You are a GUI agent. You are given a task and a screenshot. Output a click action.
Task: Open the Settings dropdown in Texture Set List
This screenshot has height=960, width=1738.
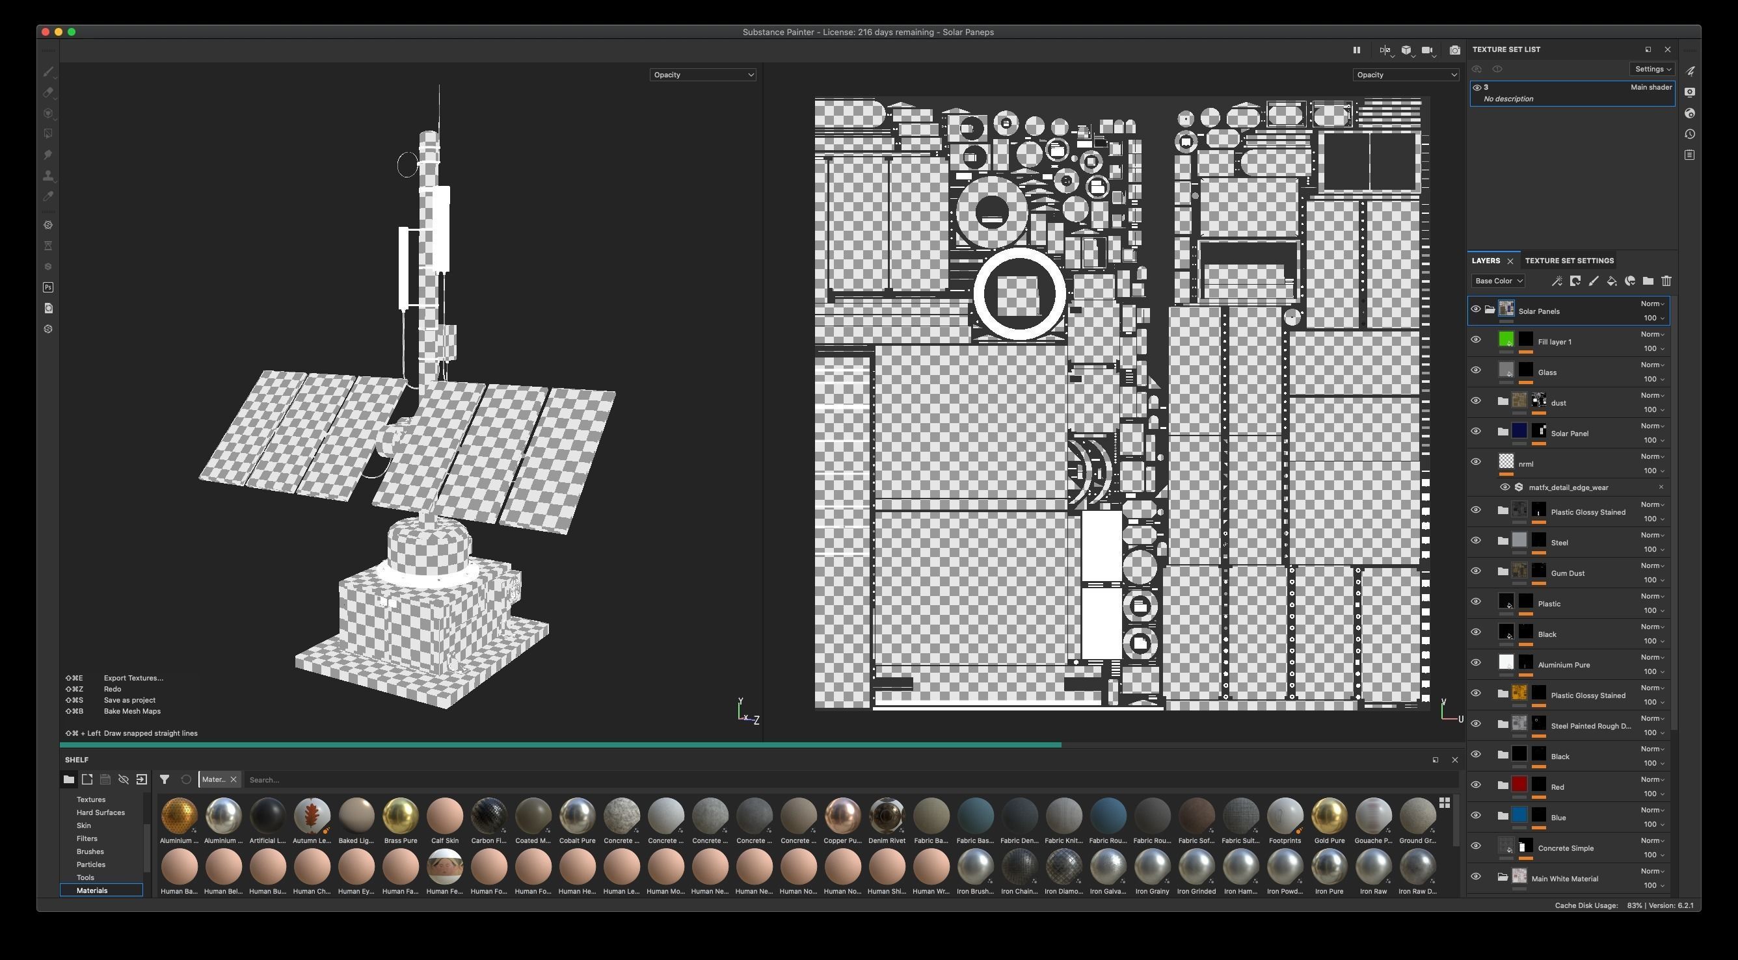(x=1651, y=69)
